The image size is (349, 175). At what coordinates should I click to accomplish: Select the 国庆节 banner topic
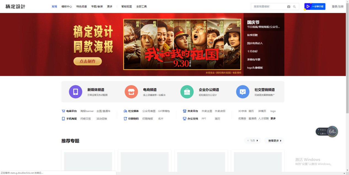coord(264,24)
